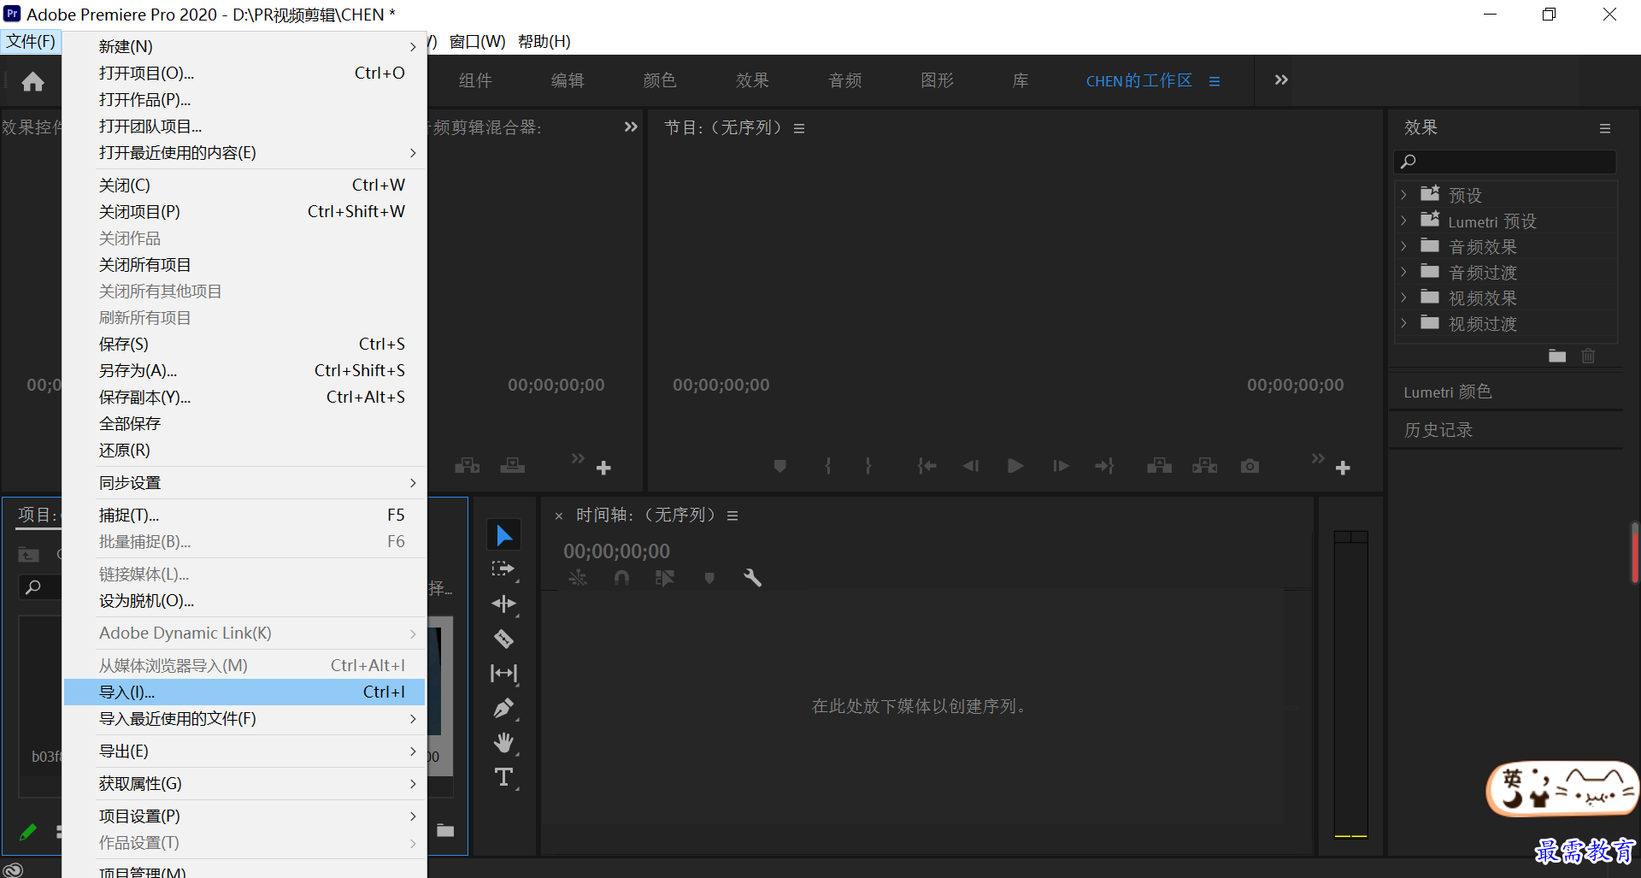Click Effects panel search field
Image resolution: width=1641 pixels, height=878 pixels.
point(1505,162)
